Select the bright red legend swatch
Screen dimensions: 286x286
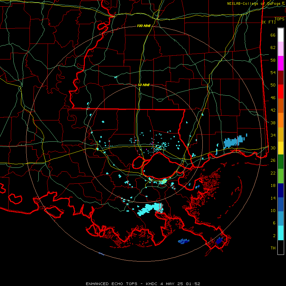coord(281,92)
